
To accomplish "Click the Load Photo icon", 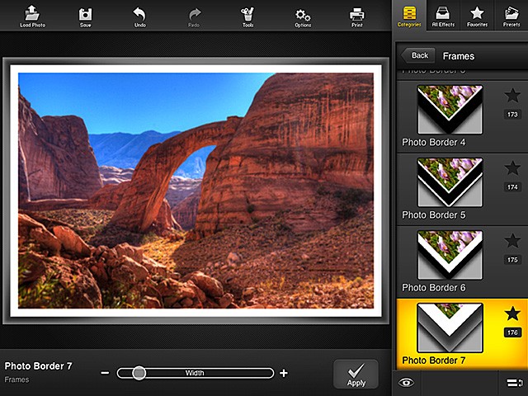I will 31,15.
